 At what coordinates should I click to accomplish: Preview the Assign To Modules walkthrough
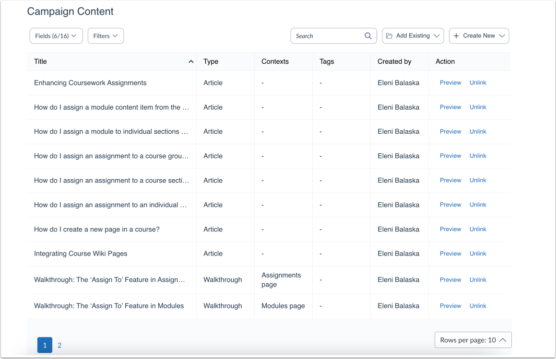coord(450,306)
